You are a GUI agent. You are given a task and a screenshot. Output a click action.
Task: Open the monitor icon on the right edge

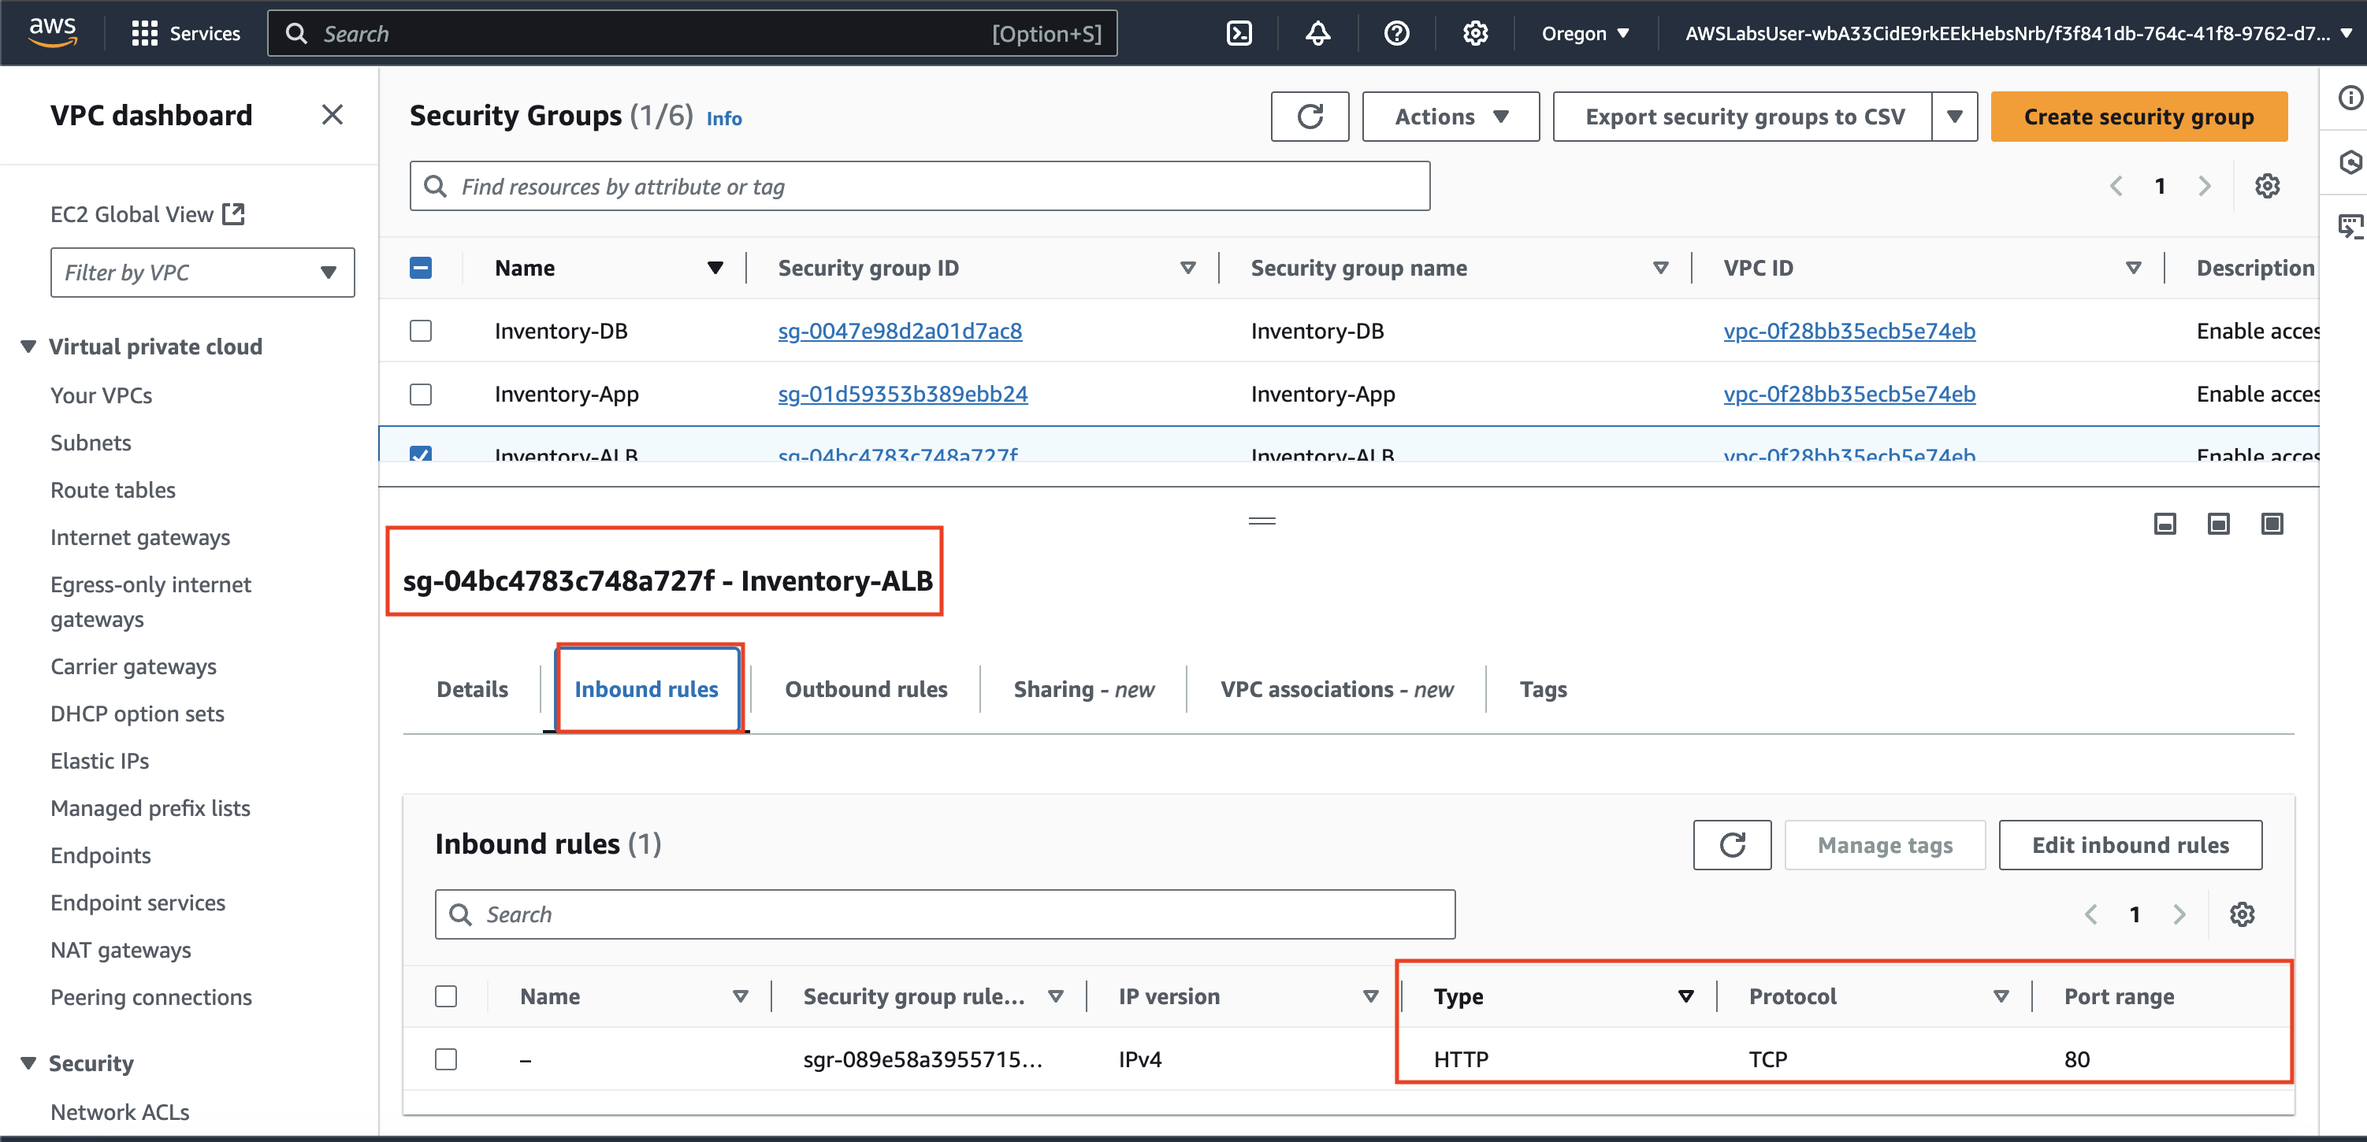pos(2349,226)
